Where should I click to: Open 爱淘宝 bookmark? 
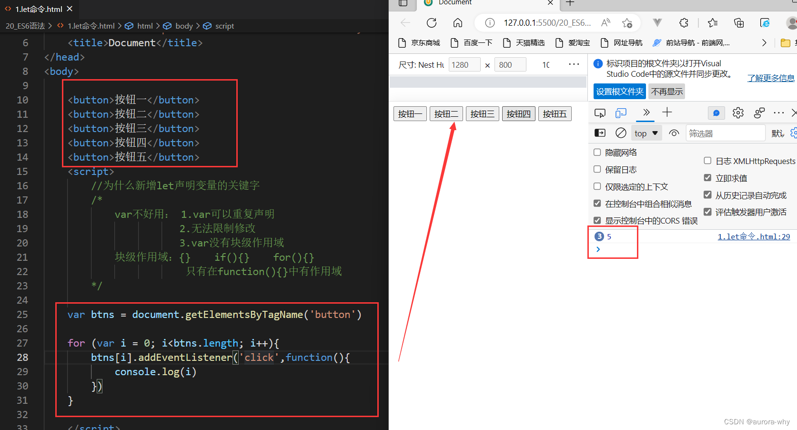coord(573,43)
